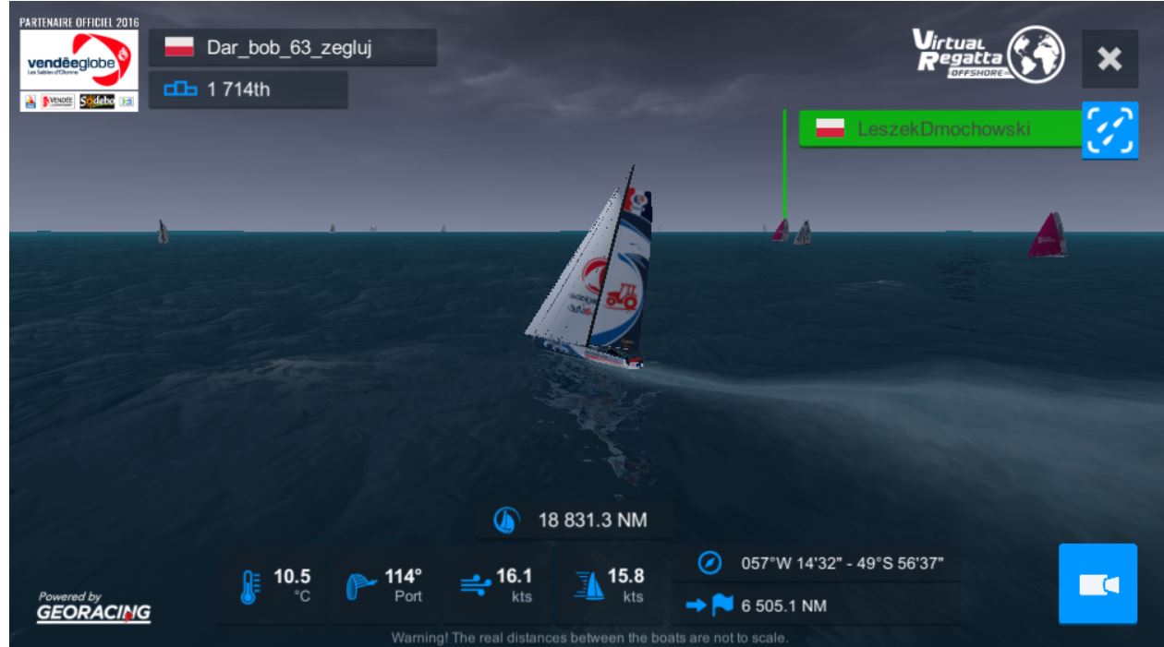The height and width of the screenshot is (647, 1164).
Task: Close the 3D view with X
Action: pyautogui.click(x=1109, y=59)
